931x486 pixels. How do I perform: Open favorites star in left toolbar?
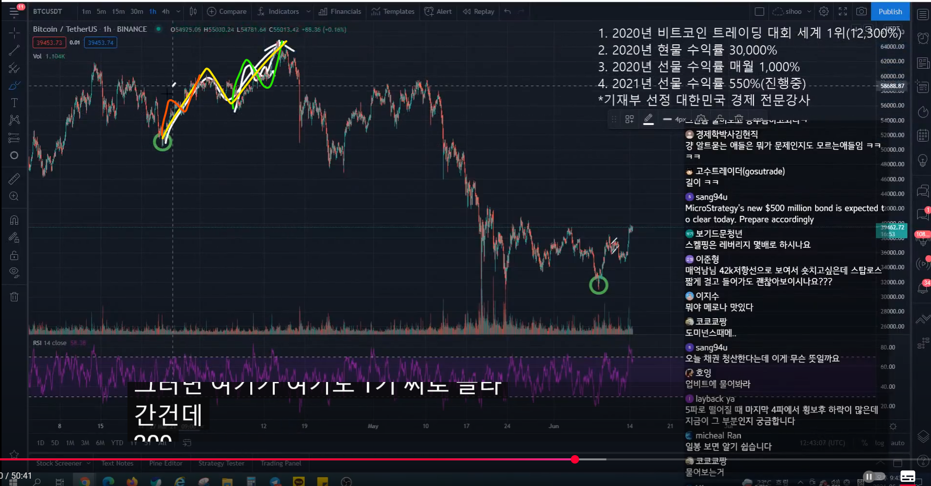pos(14,455)
